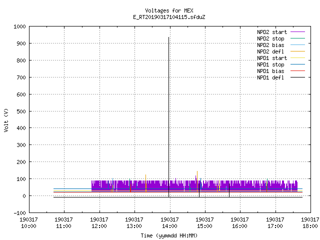Screen dimensions: 320x240
Task: Click the y-axis tick label '0'
Action: 24,196
